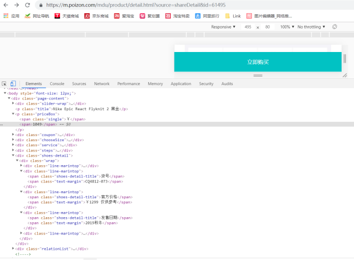The height and width of the screenshot is (260, 354).
Task: Click the rotate device icon in toolbar
Action: tap(335, 27)
